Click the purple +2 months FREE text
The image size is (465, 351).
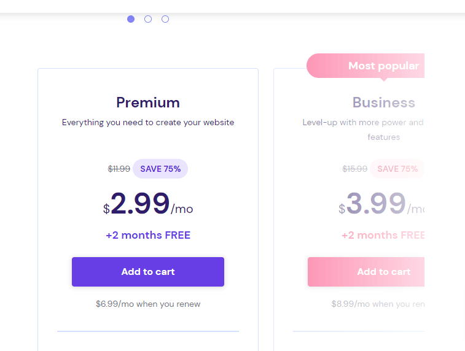[x=148, y=235]
